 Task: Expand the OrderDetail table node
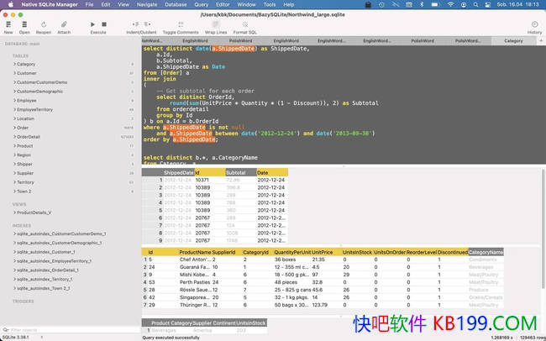[14, 136]
